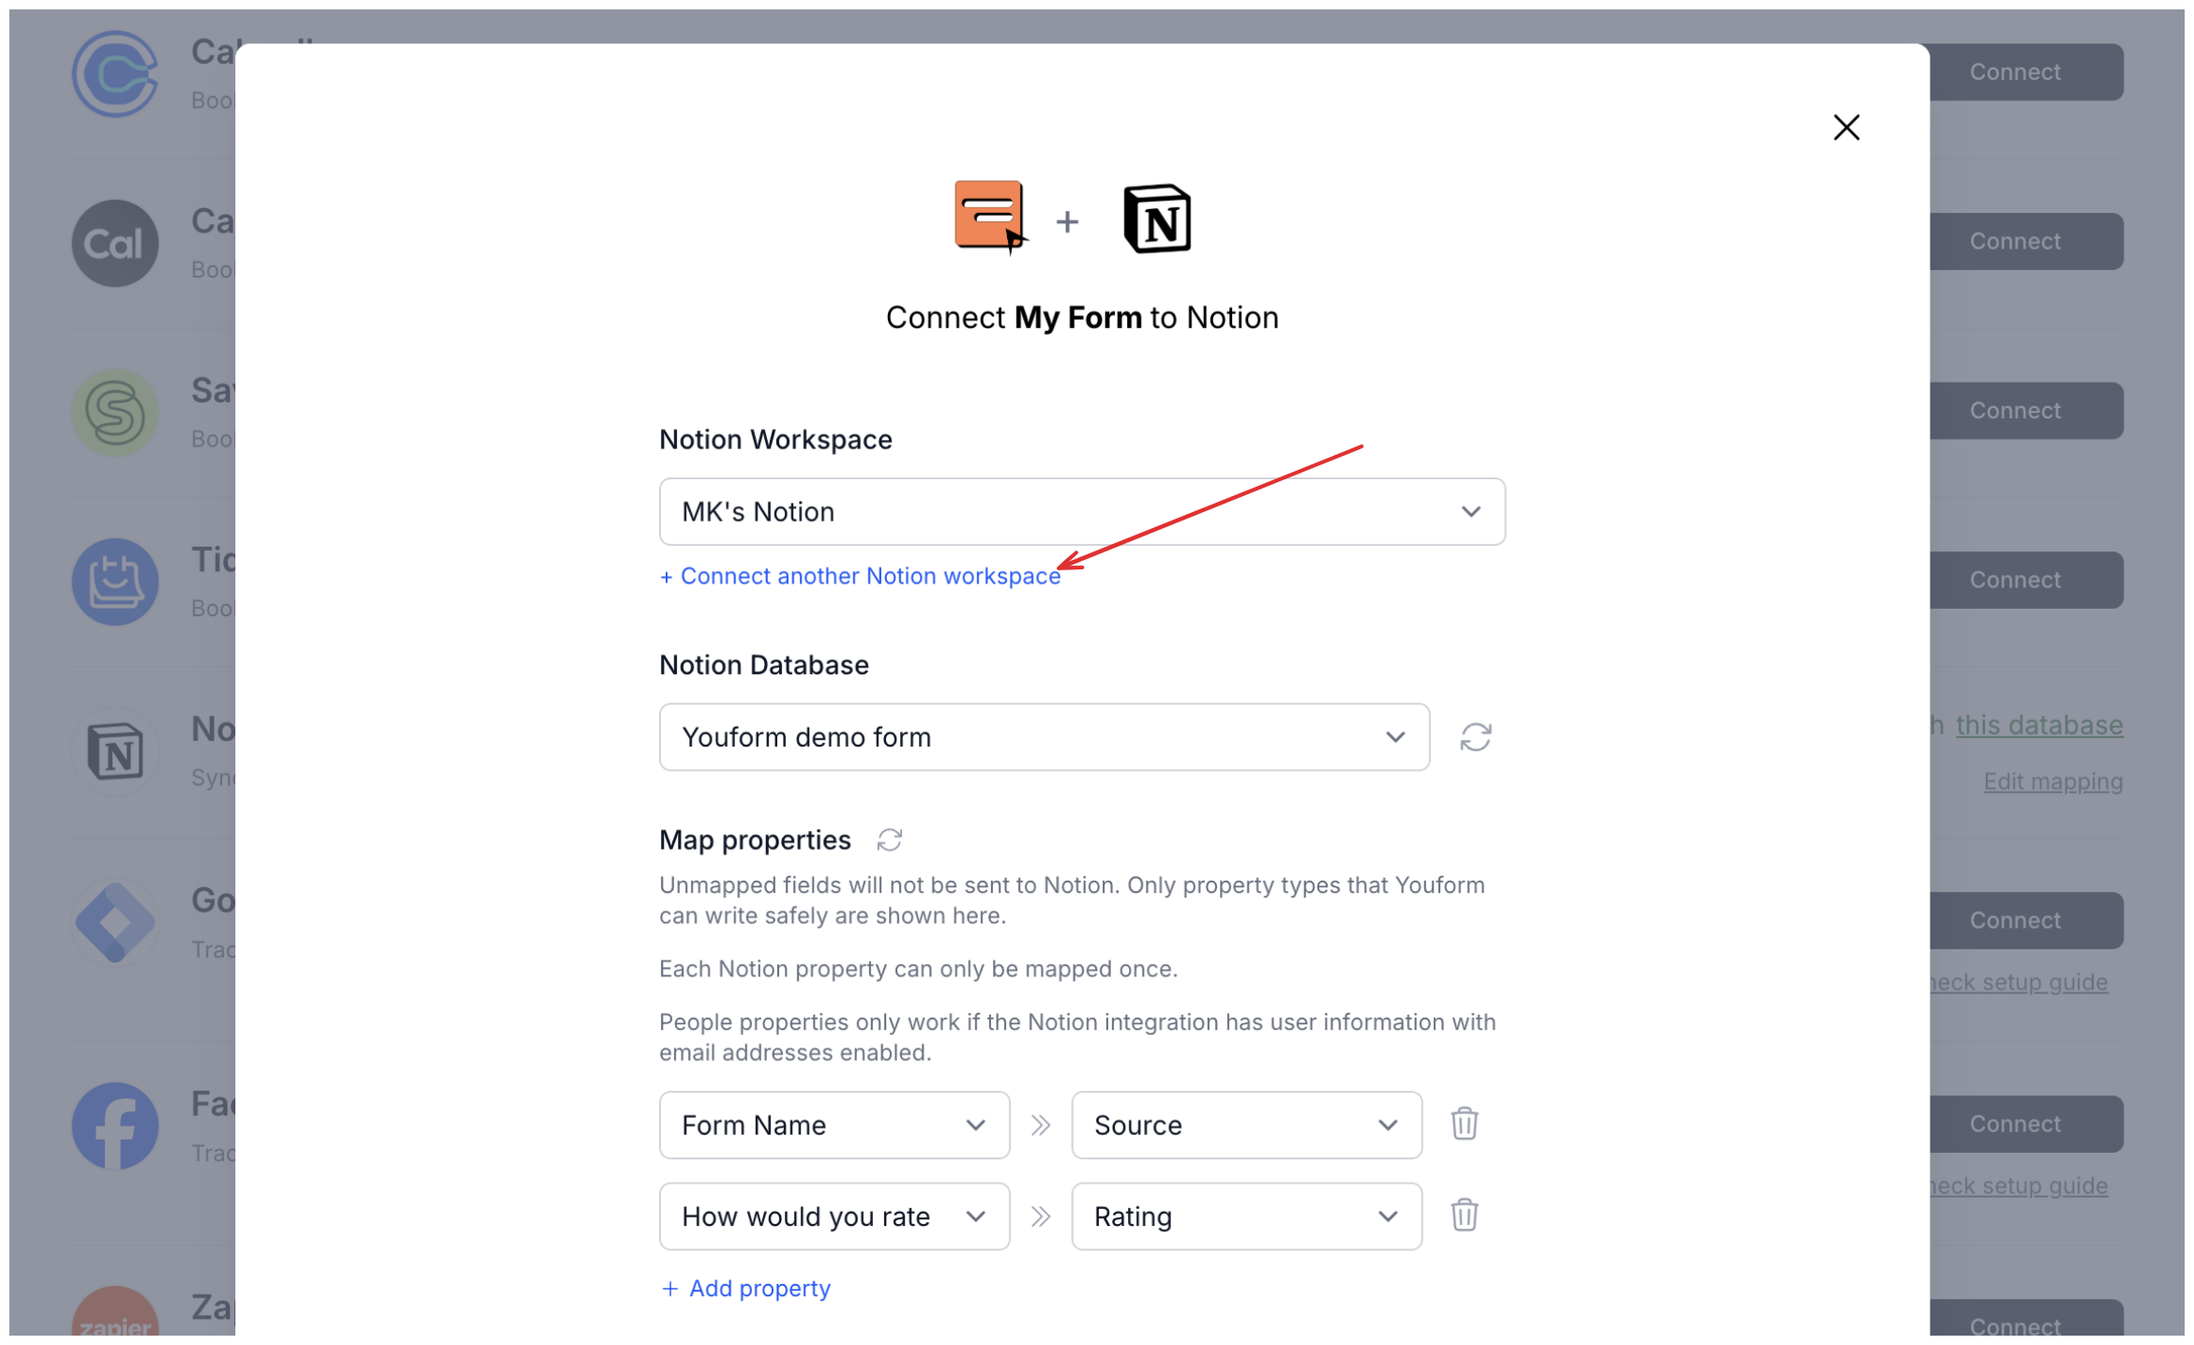Click the Notion logo in dialog header
The width and height of the screenshot is (2194, 1345).
1156,219
